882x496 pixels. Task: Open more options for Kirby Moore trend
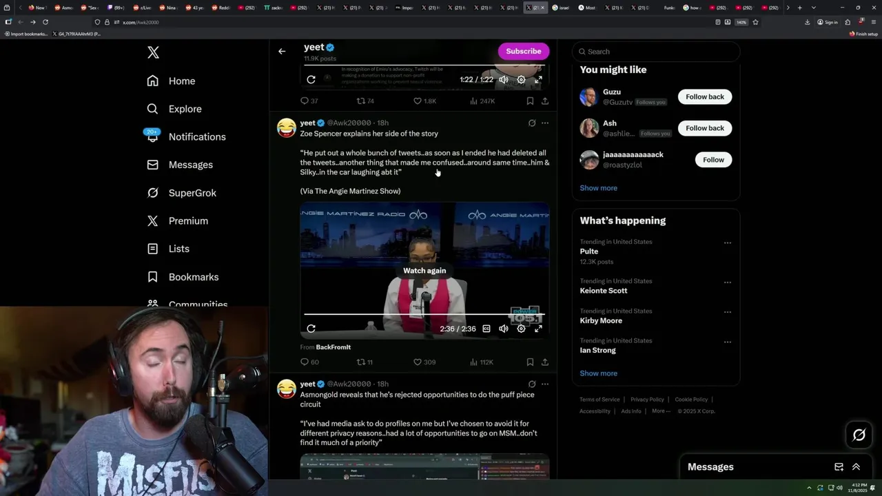tap(727, 312)
